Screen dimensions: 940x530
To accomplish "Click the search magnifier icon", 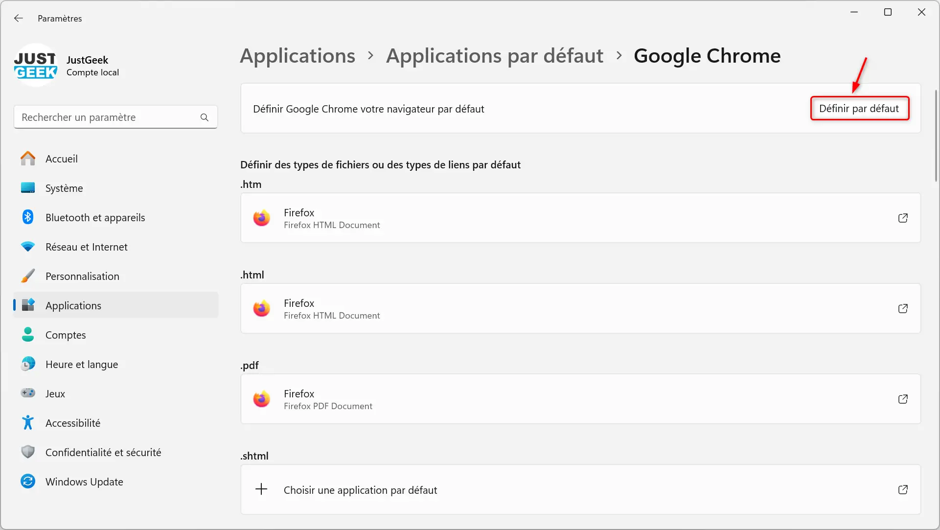I will coord(205,117).
